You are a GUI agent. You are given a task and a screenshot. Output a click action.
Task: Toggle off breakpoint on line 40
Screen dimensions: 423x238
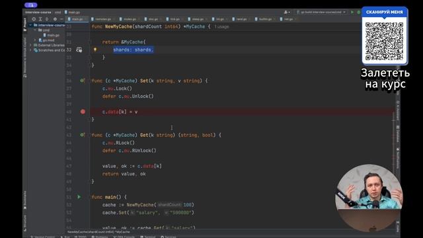pos(83,112)
